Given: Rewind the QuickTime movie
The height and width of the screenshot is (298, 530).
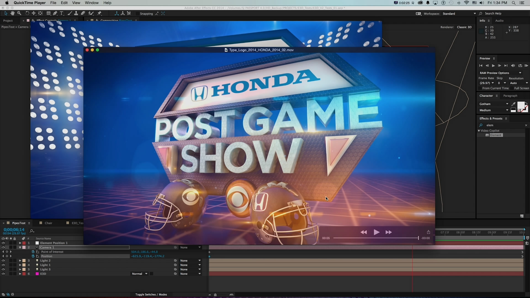Looking at the screenshot, I should click(x=364, y=232).
